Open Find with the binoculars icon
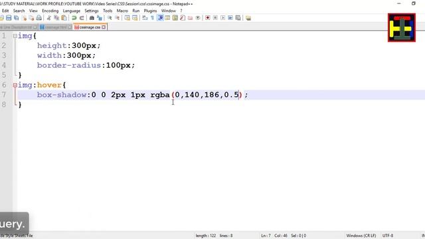This screenshot has height=239, width=425. 92,18
